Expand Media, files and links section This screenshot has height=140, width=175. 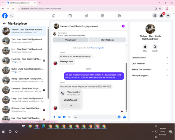150,70
